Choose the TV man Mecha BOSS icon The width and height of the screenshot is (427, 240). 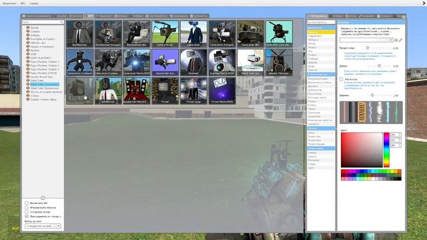pos(222,91)
